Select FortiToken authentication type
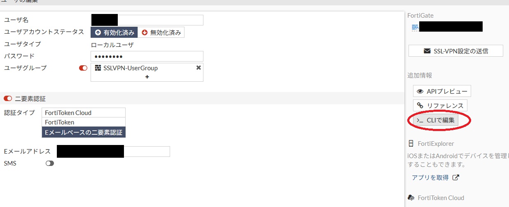Image resolution: width=509 pixels, height=207 pixels. pyautogui.click(x=84, y=122)
